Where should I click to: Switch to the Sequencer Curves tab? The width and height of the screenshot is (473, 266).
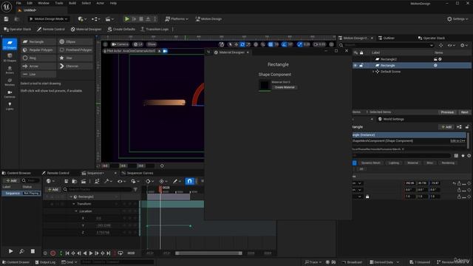(137, 173)
